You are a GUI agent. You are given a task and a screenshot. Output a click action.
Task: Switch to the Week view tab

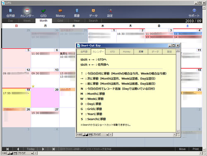pos(27,21)
